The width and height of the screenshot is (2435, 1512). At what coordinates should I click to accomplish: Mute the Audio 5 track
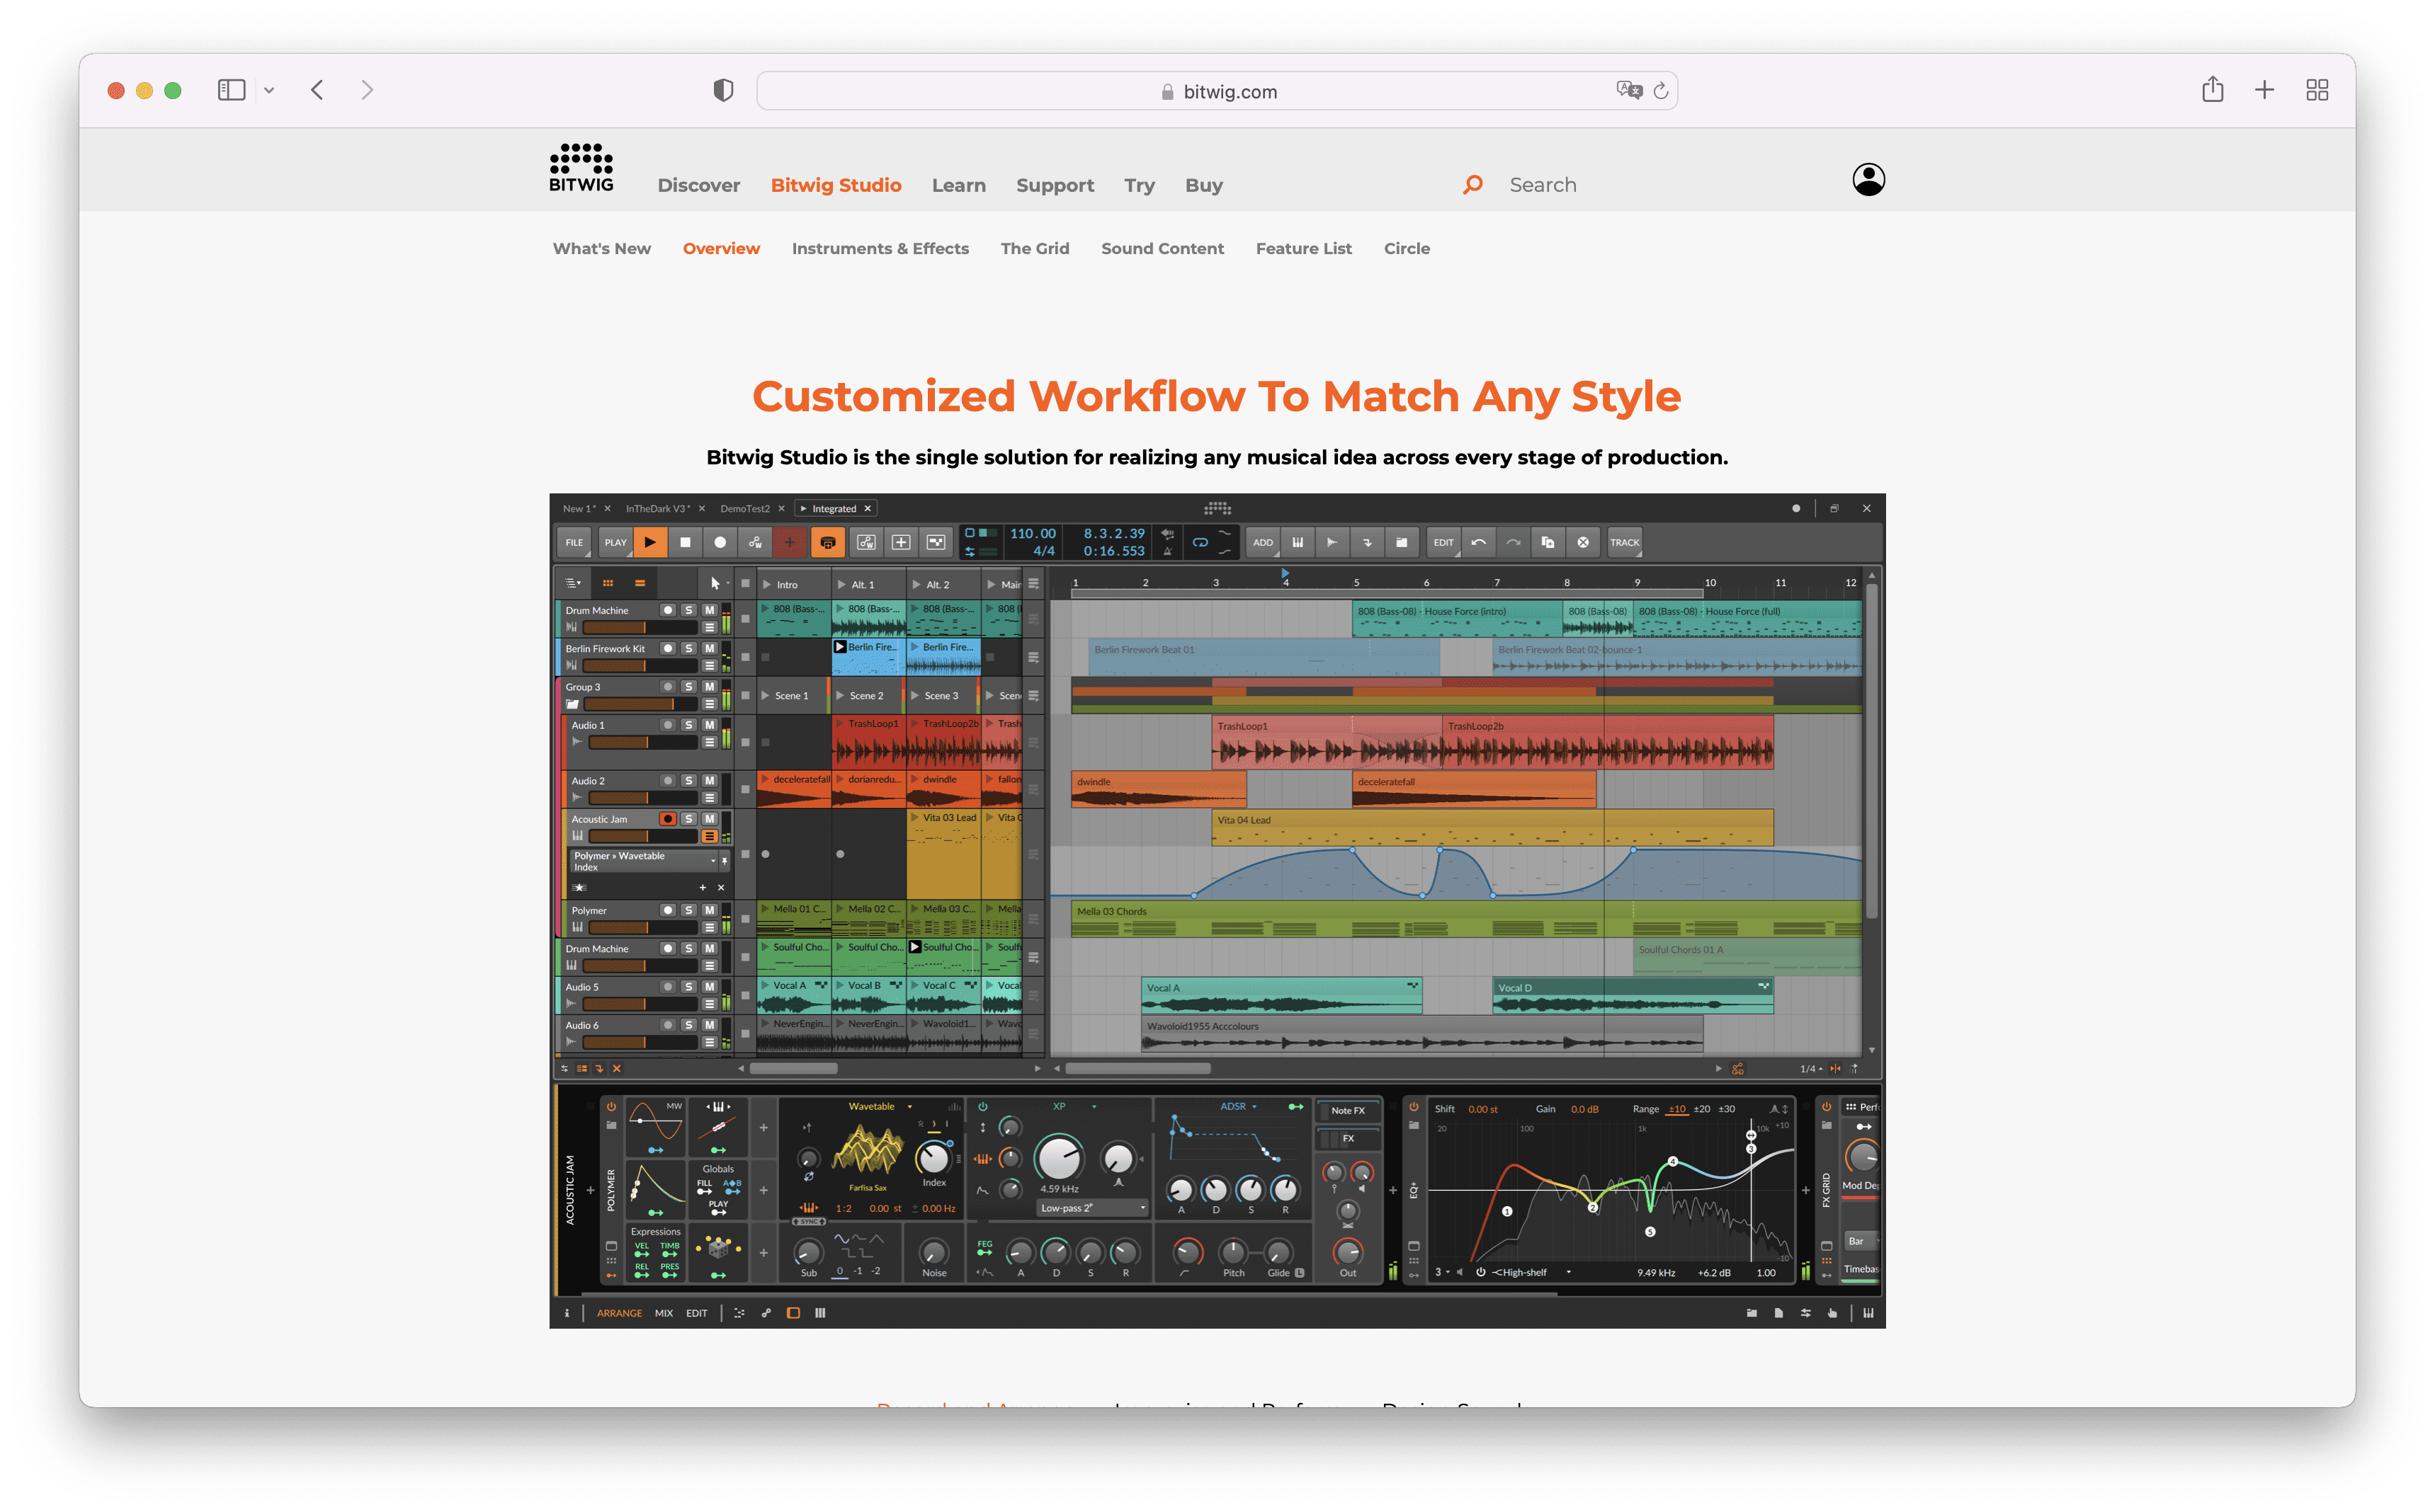coord(709,987)
